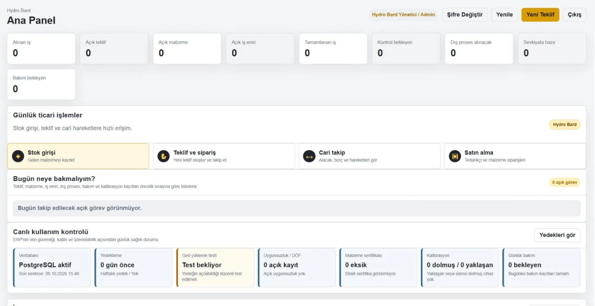
Task: Open the Satın alma card
Action: point(515,156)
